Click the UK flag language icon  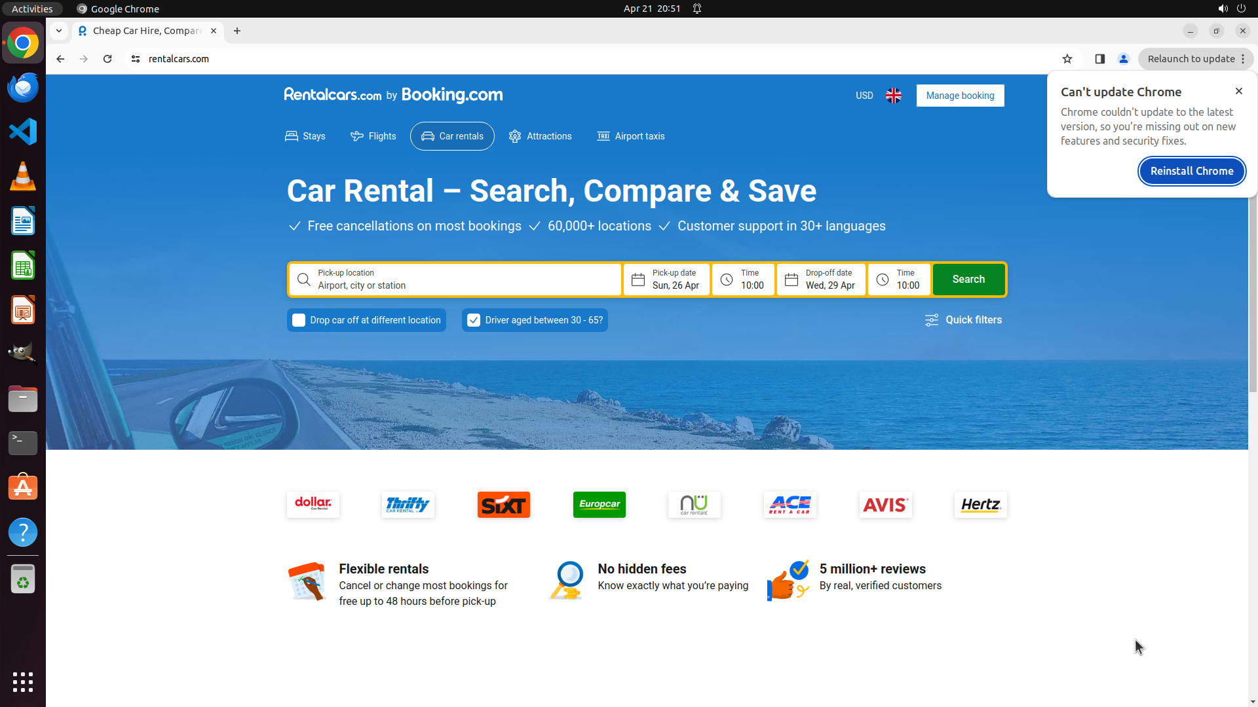click(x=893, y=96)
